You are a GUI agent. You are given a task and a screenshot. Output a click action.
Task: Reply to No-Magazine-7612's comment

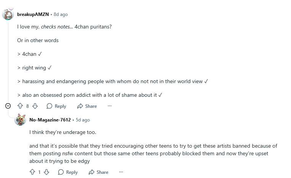[68, 172]
